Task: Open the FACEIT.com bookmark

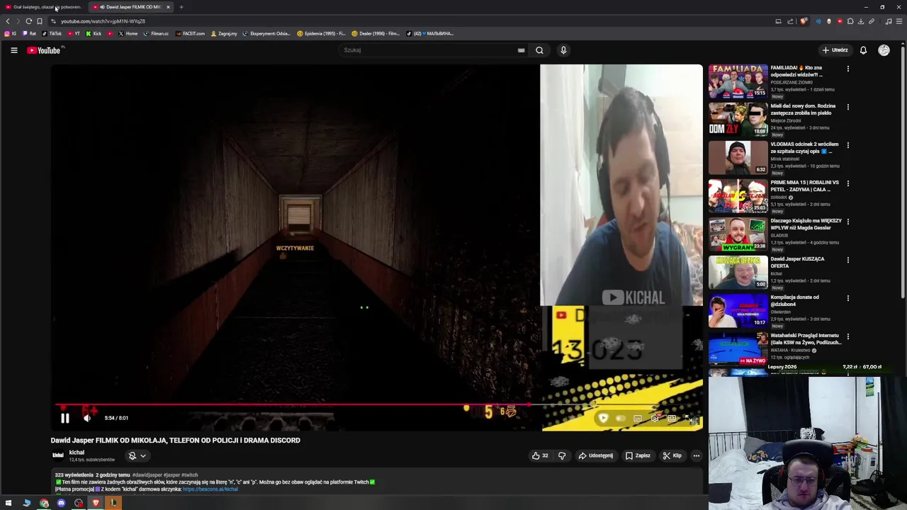Action: [x=190, y=33]
